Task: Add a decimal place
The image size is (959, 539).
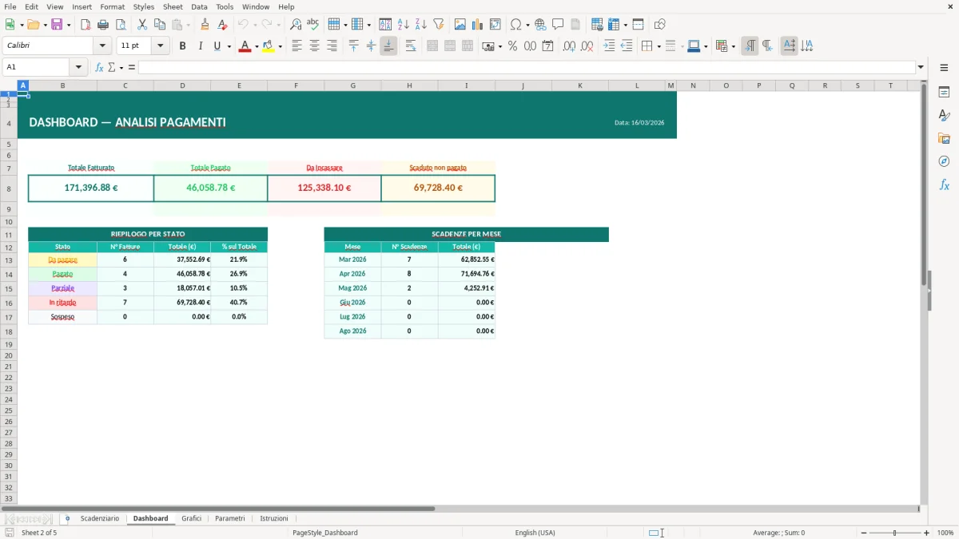Action: (569, 46)
